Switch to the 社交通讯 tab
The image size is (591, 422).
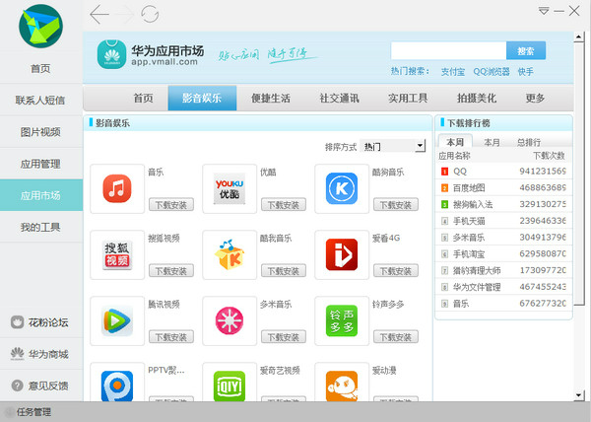pyautogui.click(x=339, y=99)
